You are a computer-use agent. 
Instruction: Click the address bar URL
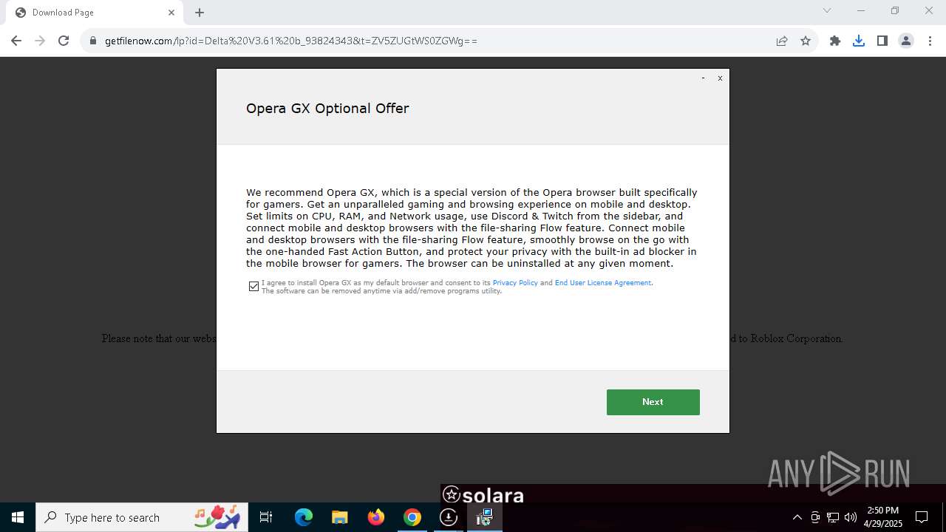[291, 41]
